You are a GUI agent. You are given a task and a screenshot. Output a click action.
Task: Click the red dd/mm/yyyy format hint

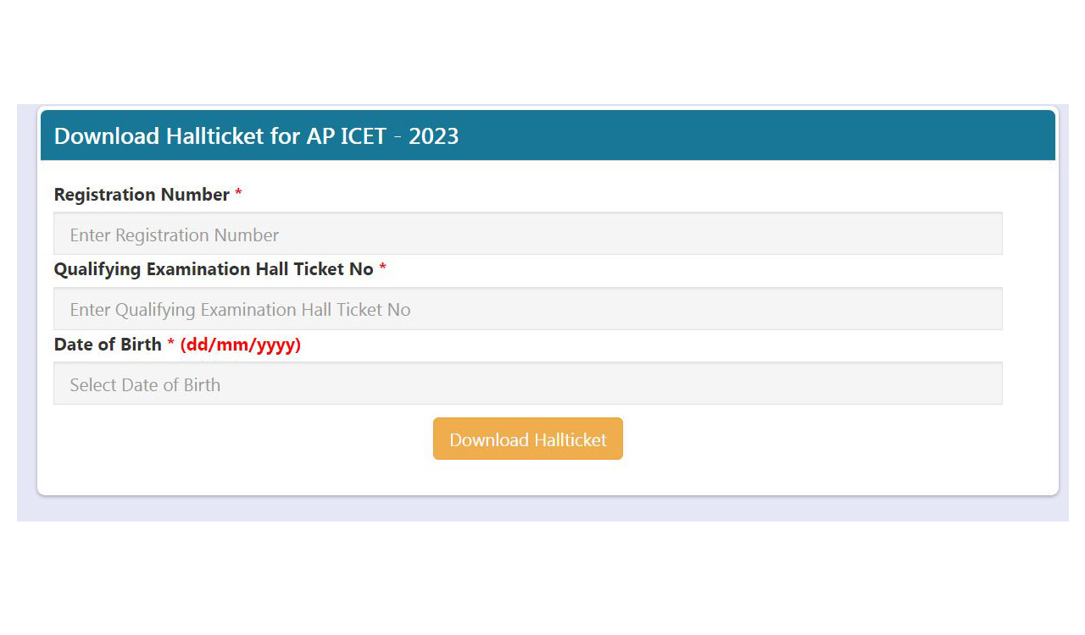pos(241,344)
